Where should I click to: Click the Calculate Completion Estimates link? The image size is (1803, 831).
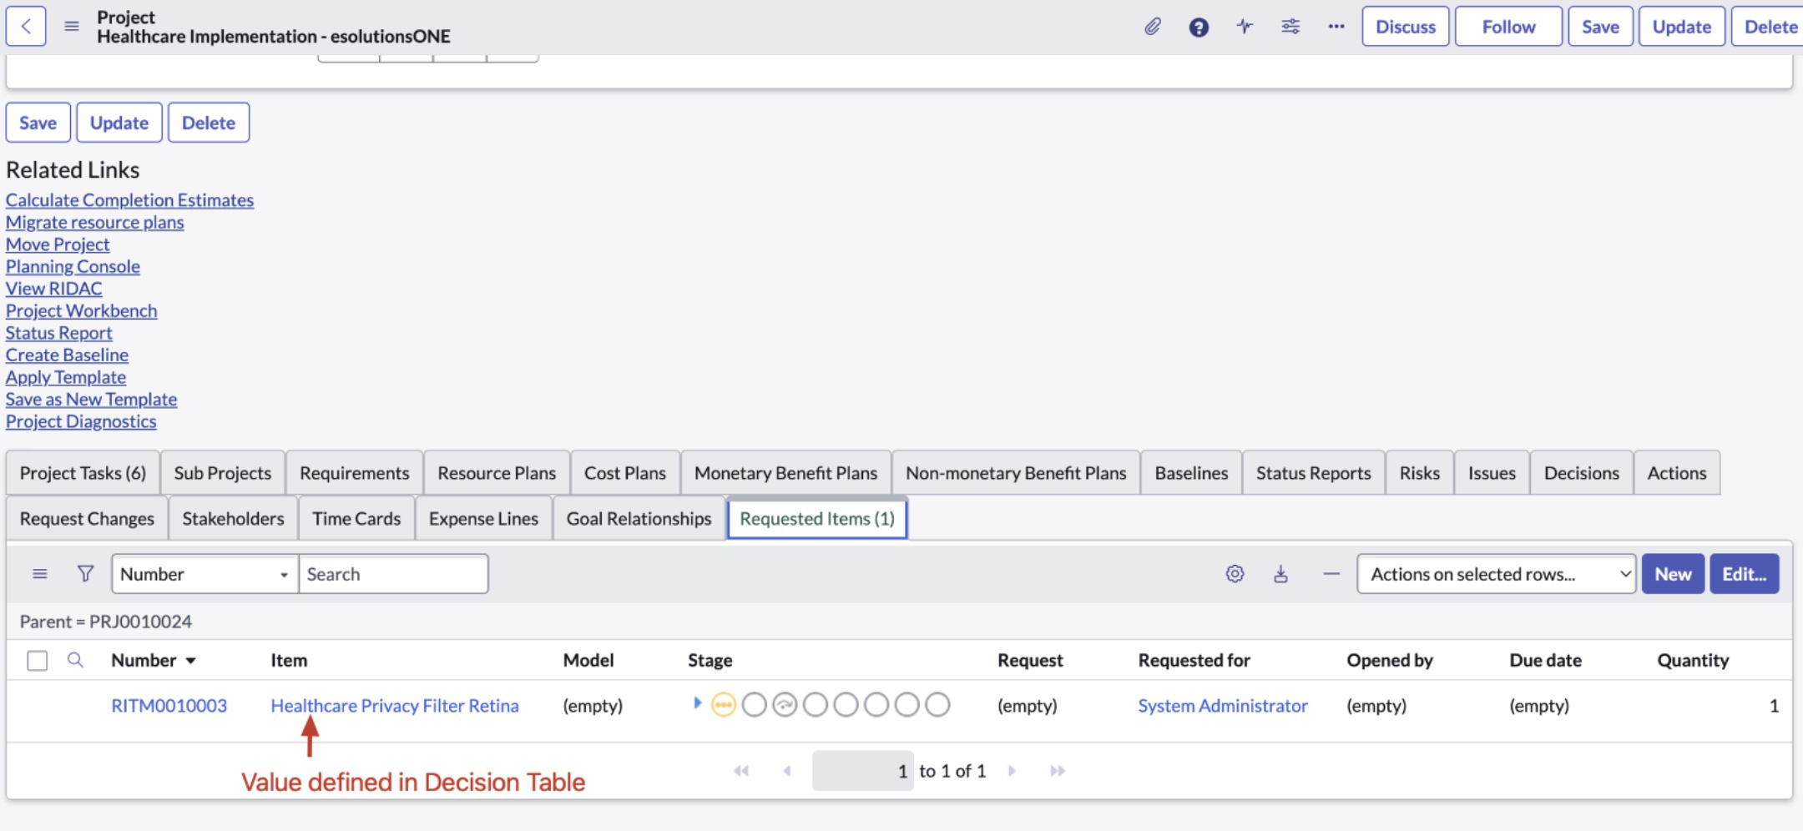(129, 200)
